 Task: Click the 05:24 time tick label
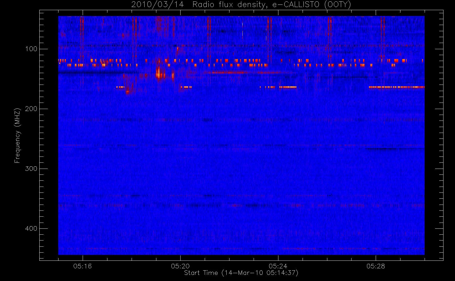278,266
